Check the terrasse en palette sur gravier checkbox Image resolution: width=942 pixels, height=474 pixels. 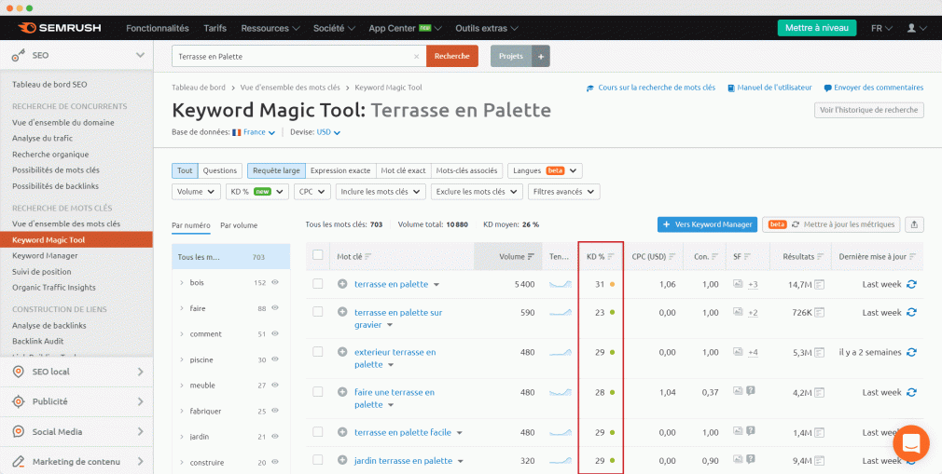click(318, 311)
